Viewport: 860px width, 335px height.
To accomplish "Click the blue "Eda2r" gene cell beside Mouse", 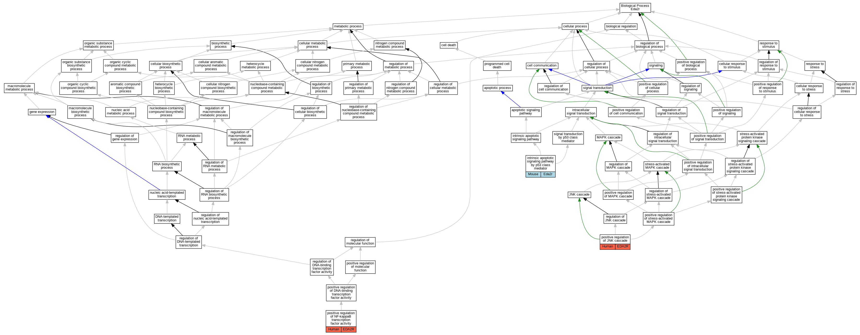I will pos(548,174).
